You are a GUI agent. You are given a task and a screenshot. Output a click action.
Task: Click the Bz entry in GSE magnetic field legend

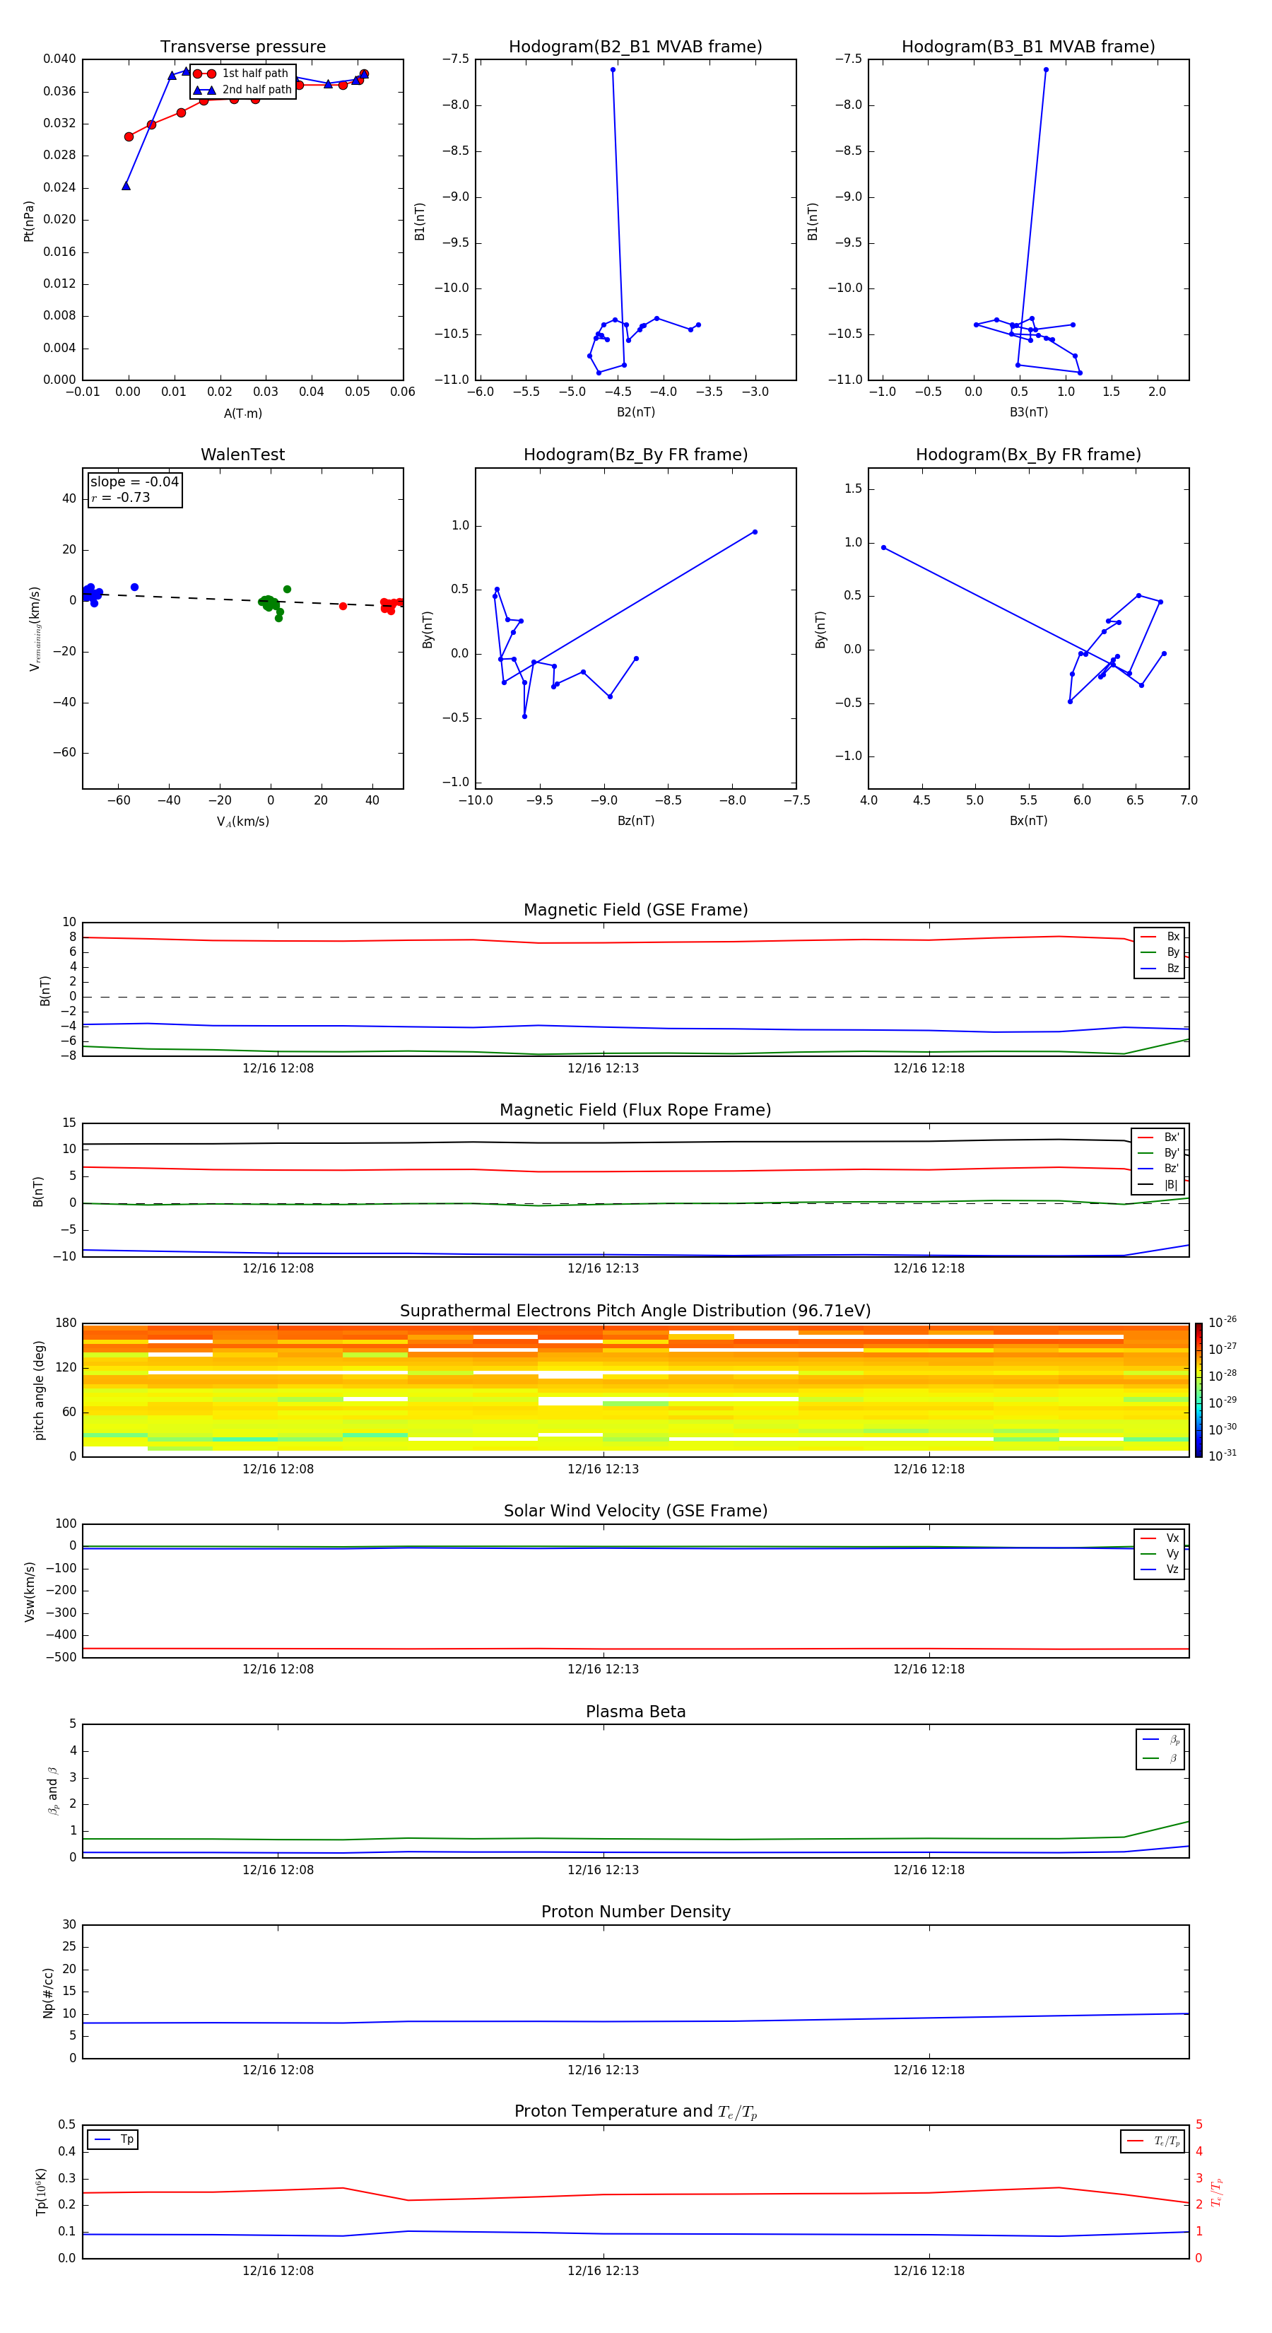1160,969
